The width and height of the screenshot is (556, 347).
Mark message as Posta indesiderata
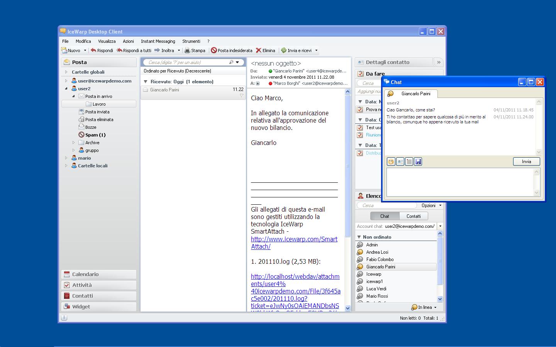[232, 51]
